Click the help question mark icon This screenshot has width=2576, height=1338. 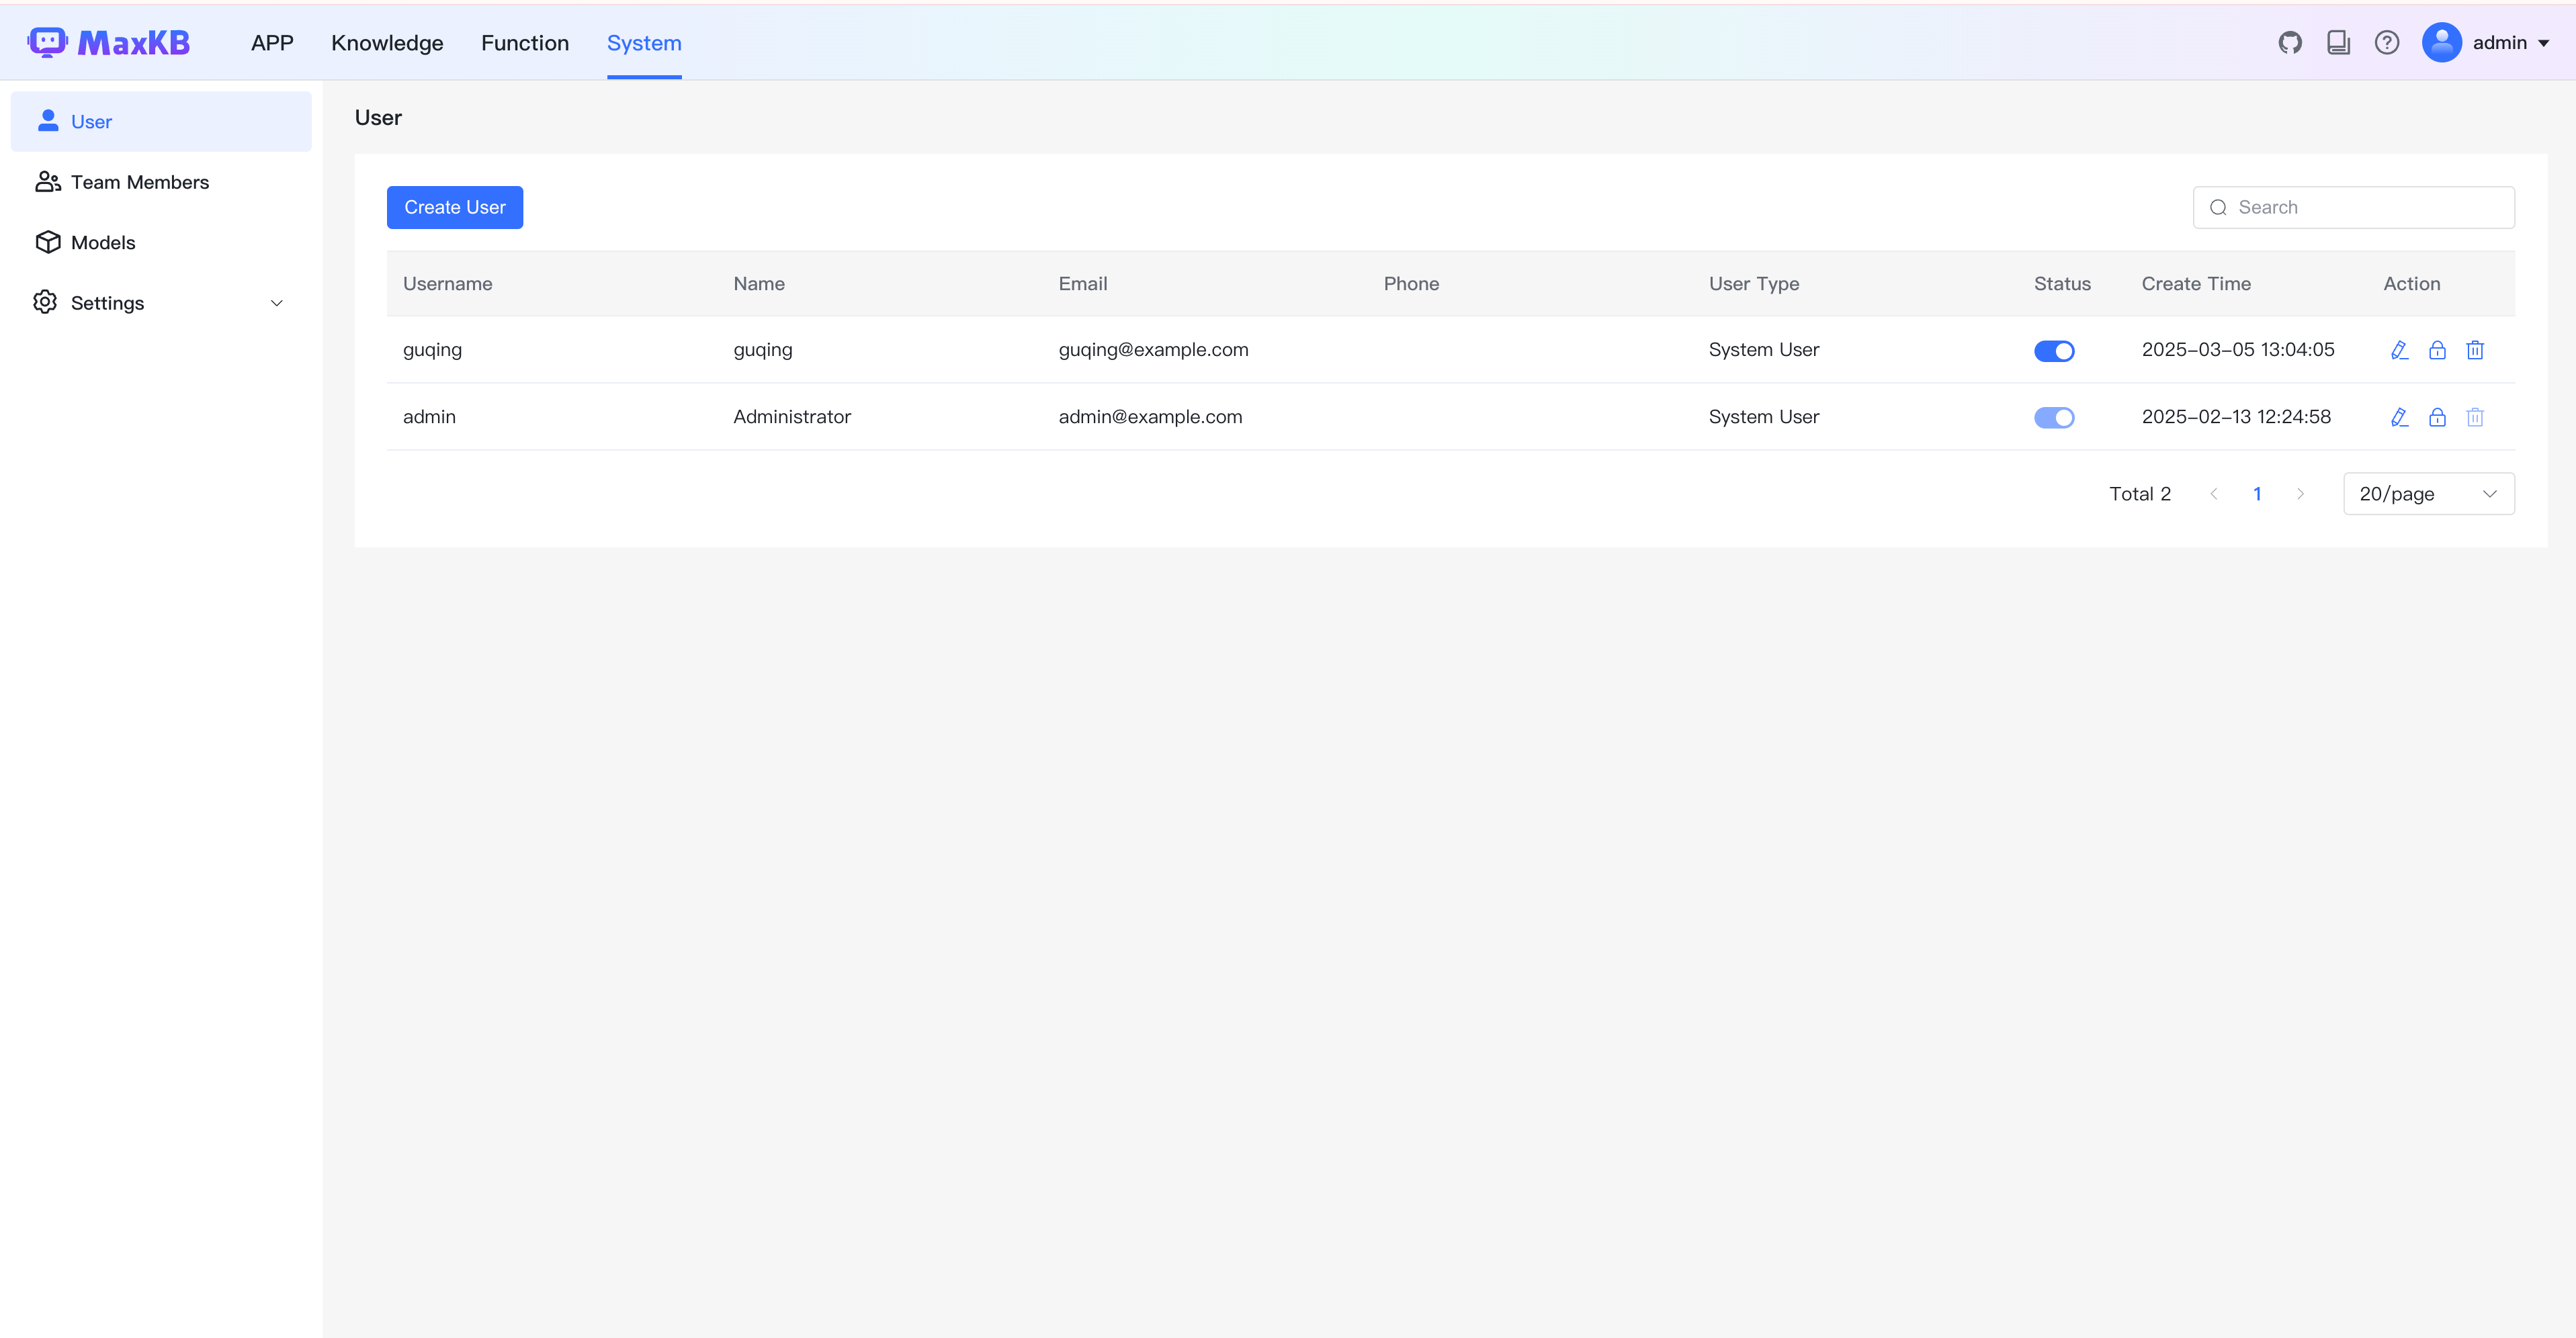pos(2387,42)
